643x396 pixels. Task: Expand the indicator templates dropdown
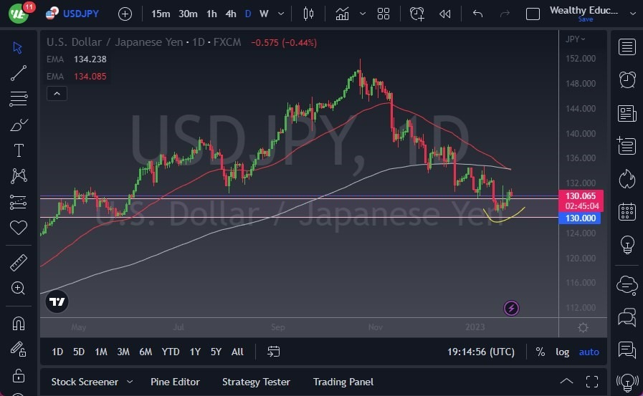[363, 14]
